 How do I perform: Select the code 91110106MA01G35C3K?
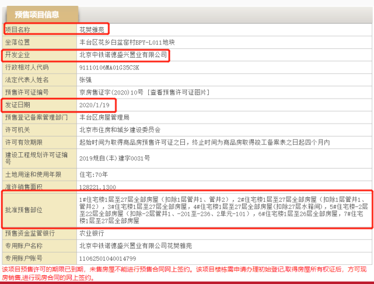109,68
